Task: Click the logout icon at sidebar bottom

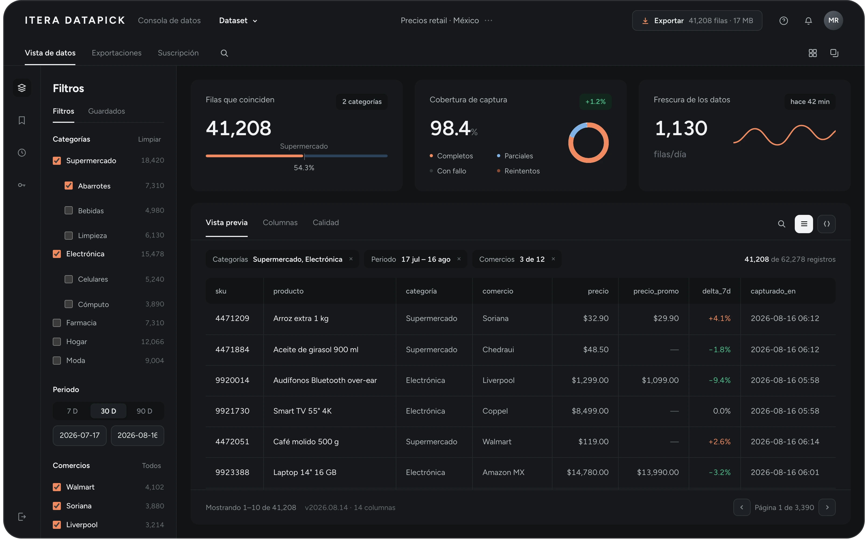Action: tap(22, 516)
